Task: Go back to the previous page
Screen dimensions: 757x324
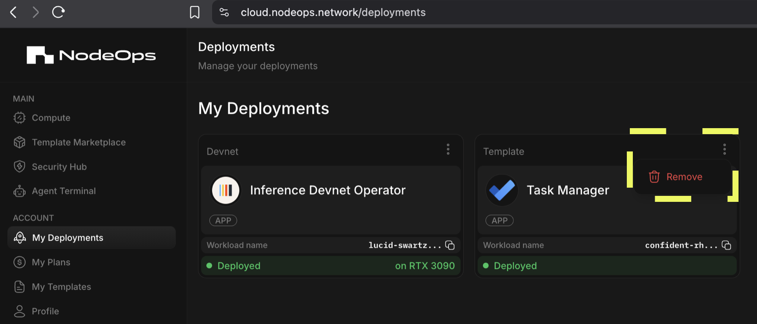Action: click(14, 12)
